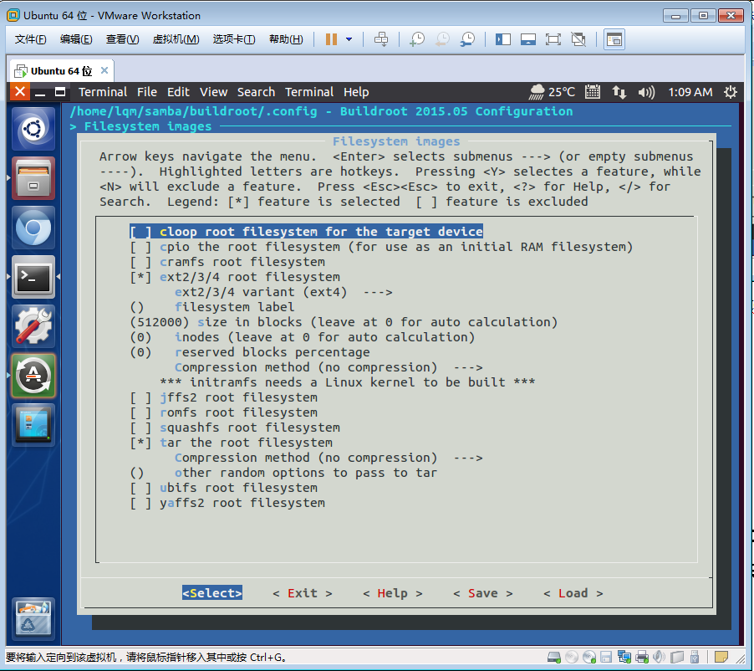
Task: Open ext2/3/4 variant (ext4) submenu
Action: pos(283,292)
